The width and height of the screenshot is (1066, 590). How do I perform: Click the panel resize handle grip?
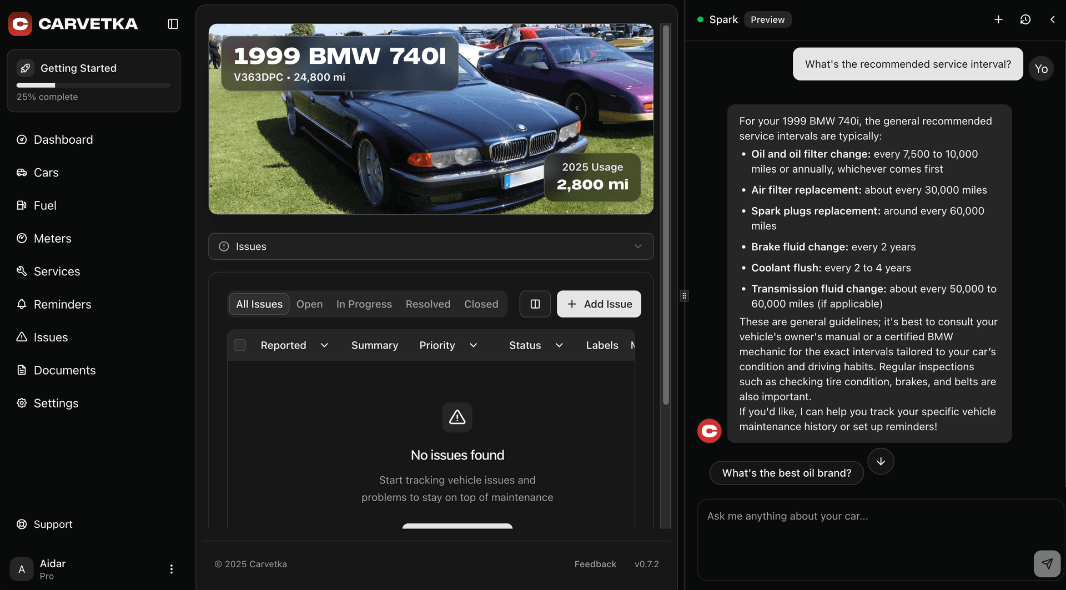click(x=684, y=296)
